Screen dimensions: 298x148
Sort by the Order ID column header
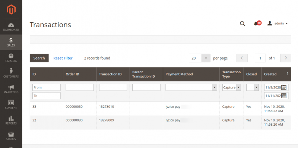(80, 74)
